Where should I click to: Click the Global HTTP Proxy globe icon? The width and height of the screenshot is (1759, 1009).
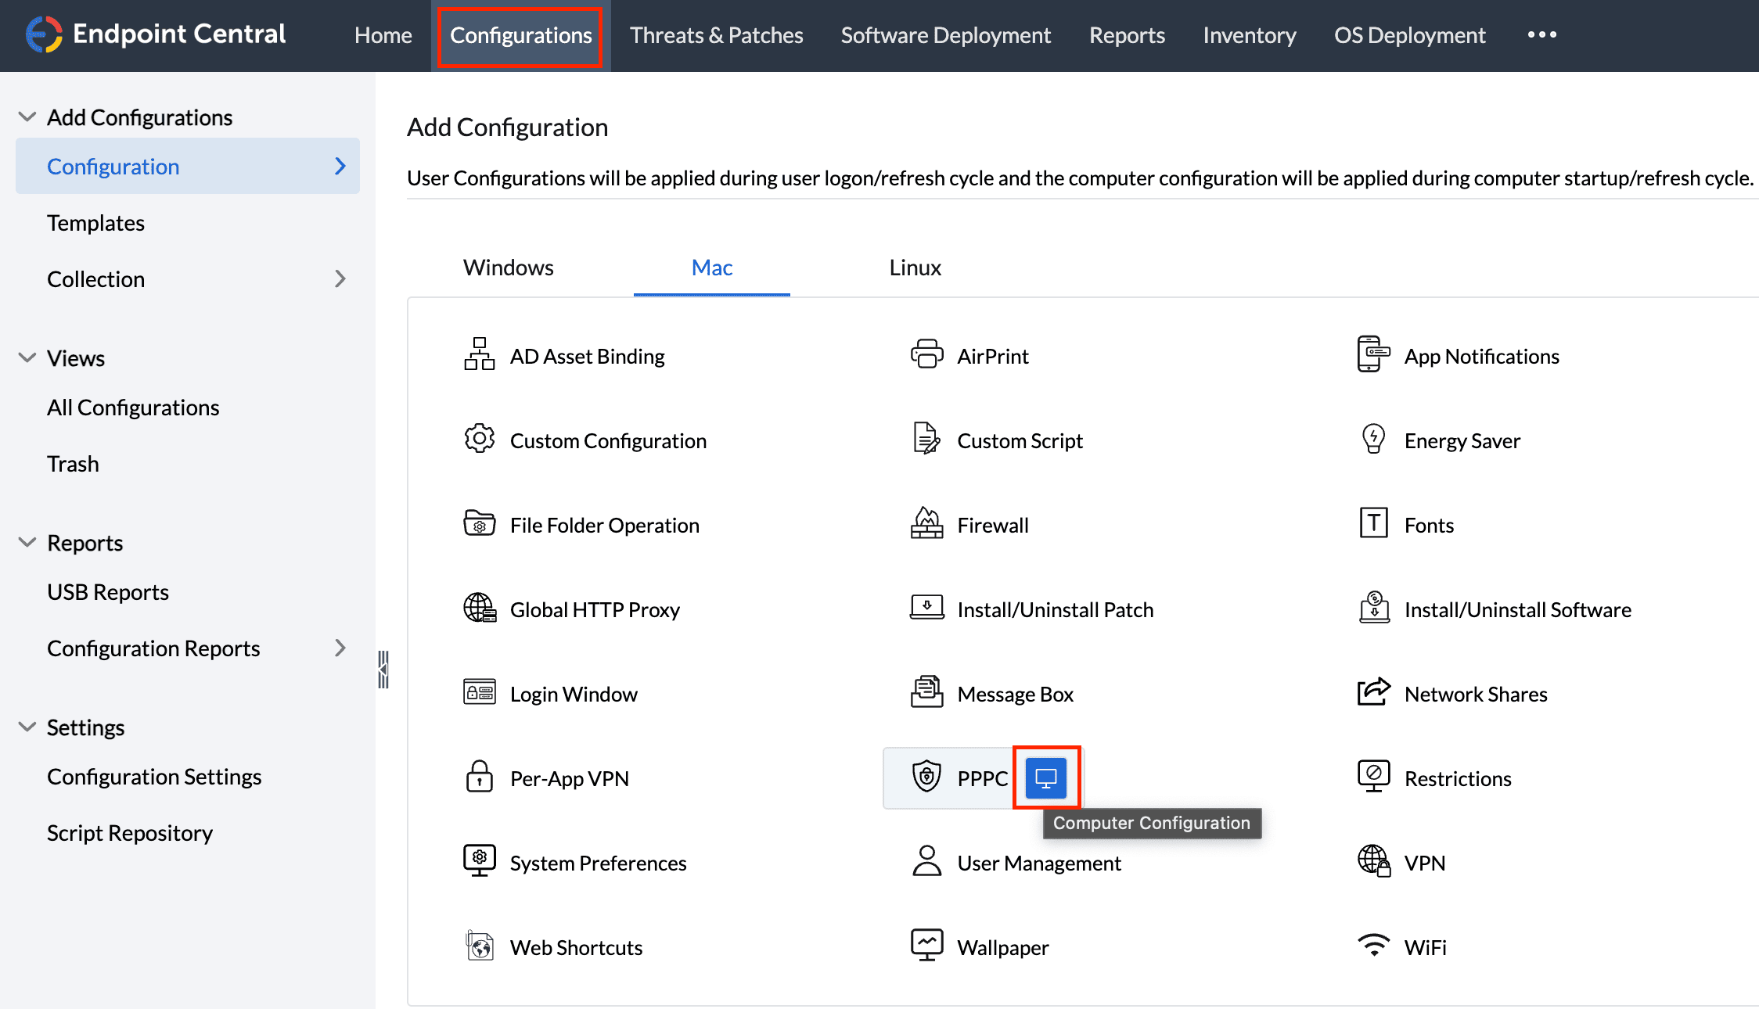pyautogui.click(x=480, y=609)
